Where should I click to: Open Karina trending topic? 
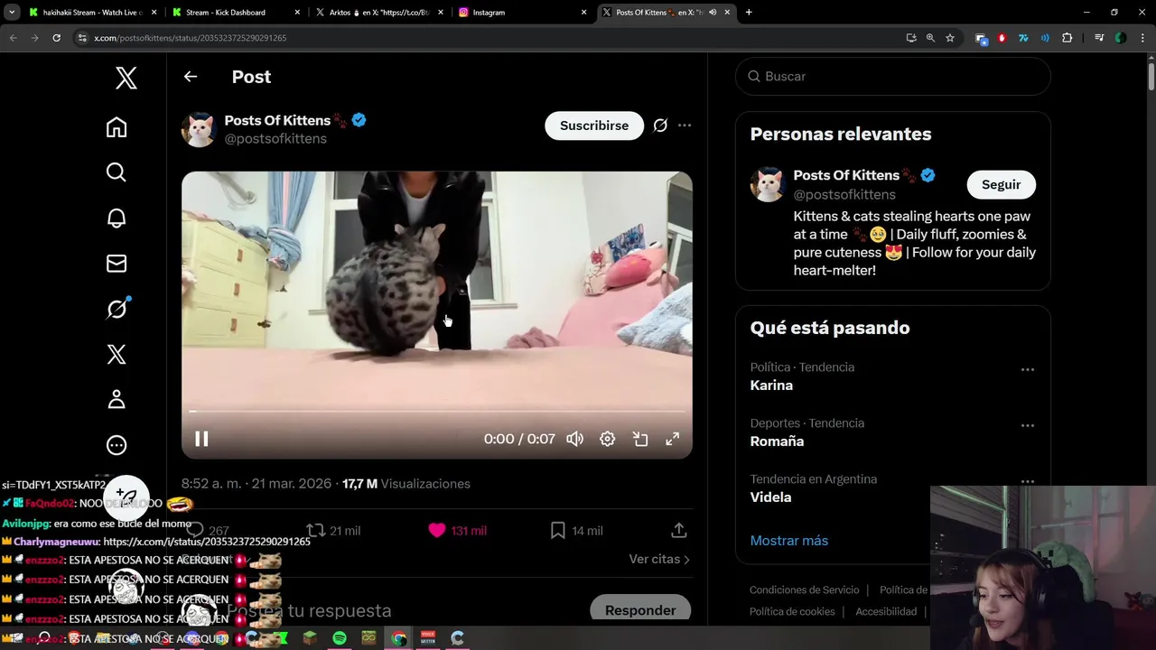(x=771, y=385)
